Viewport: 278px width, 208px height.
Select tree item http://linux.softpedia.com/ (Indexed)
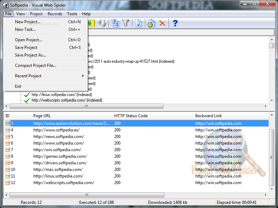tap(62, 95)
